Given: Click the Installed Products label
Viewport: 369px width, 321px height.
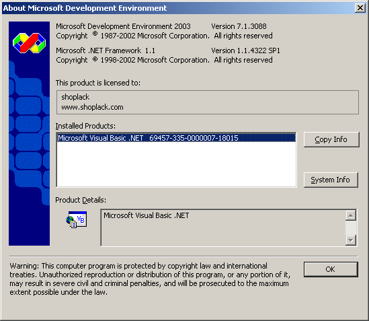Looking at the screenshot, I should [x=85, y=126].
